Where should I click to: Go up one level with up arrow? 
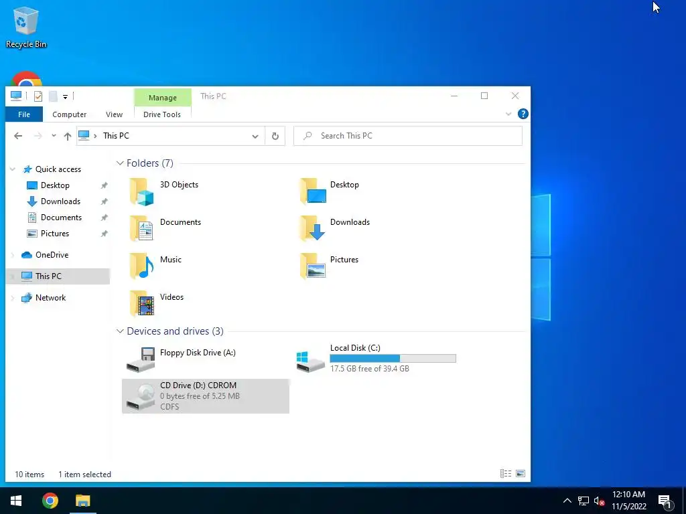pos(68,136)
